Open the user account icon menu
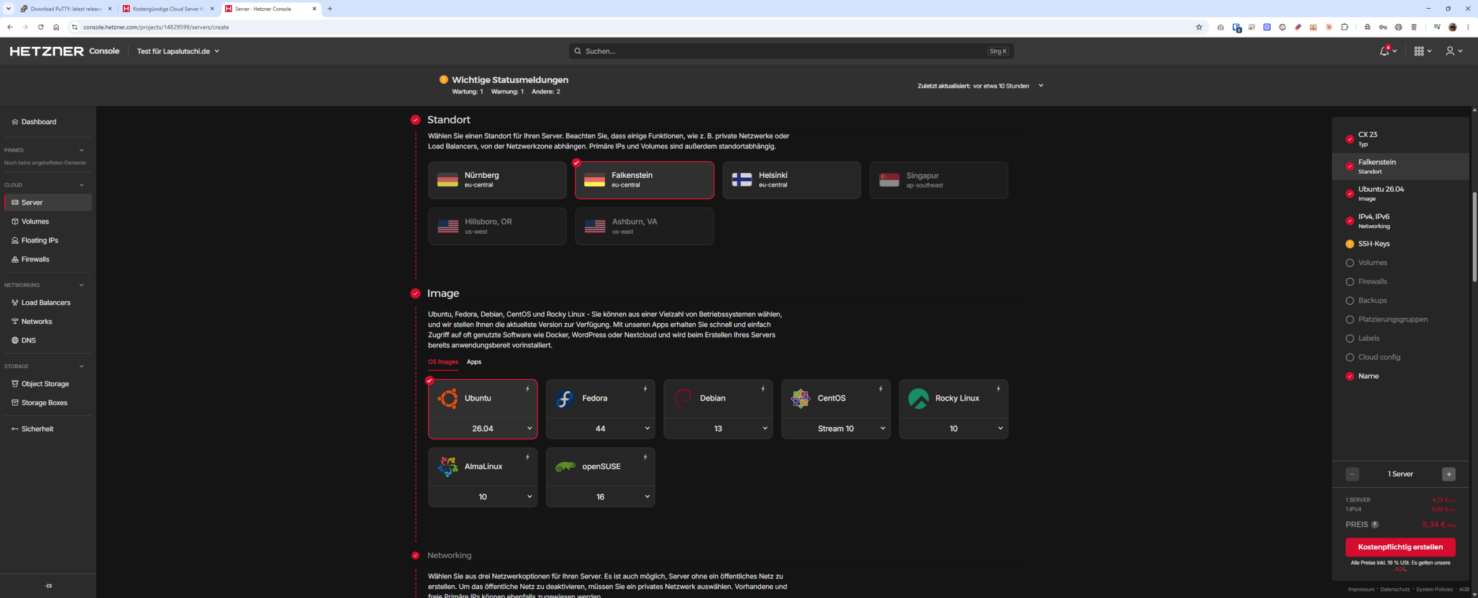Image resolution: width=1478 pixels, height=598 pixels. 1450,51
